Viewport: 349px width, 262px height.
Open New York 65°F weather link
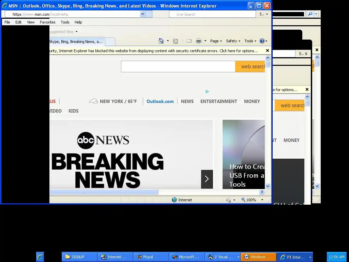(x=118, y=101)
